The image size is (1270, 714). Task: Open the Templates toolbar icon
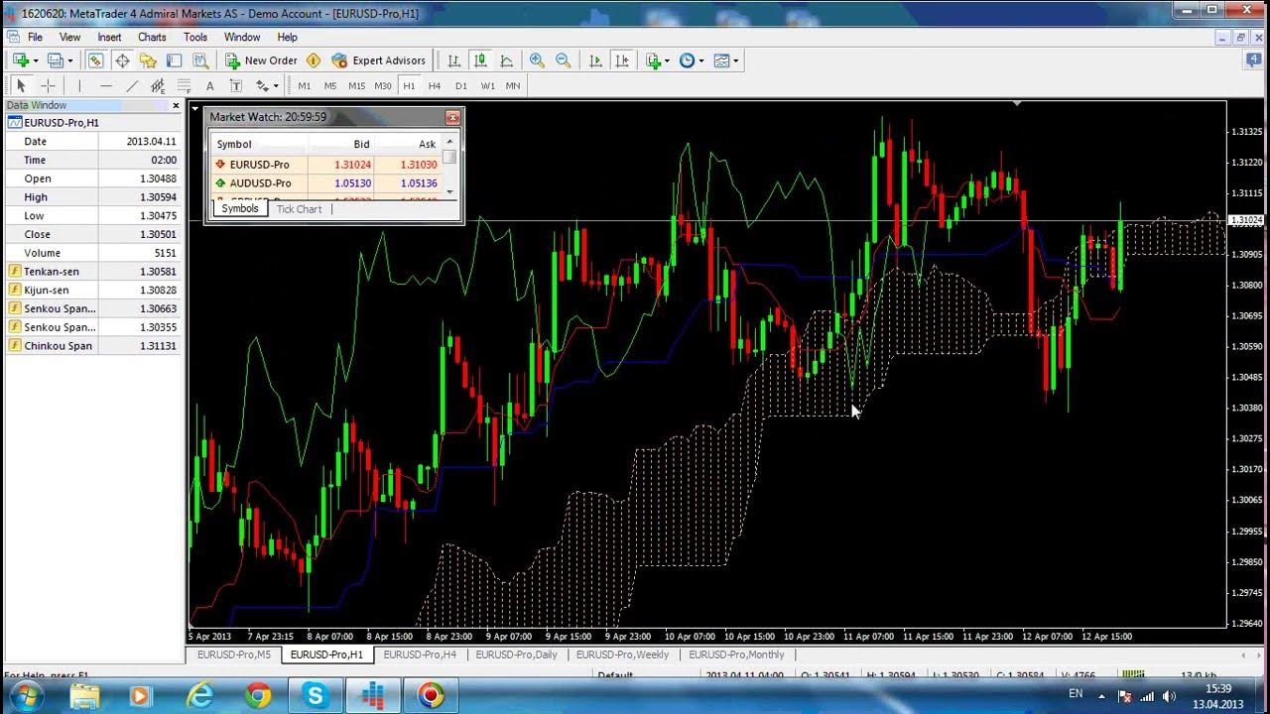click(721, 60)
